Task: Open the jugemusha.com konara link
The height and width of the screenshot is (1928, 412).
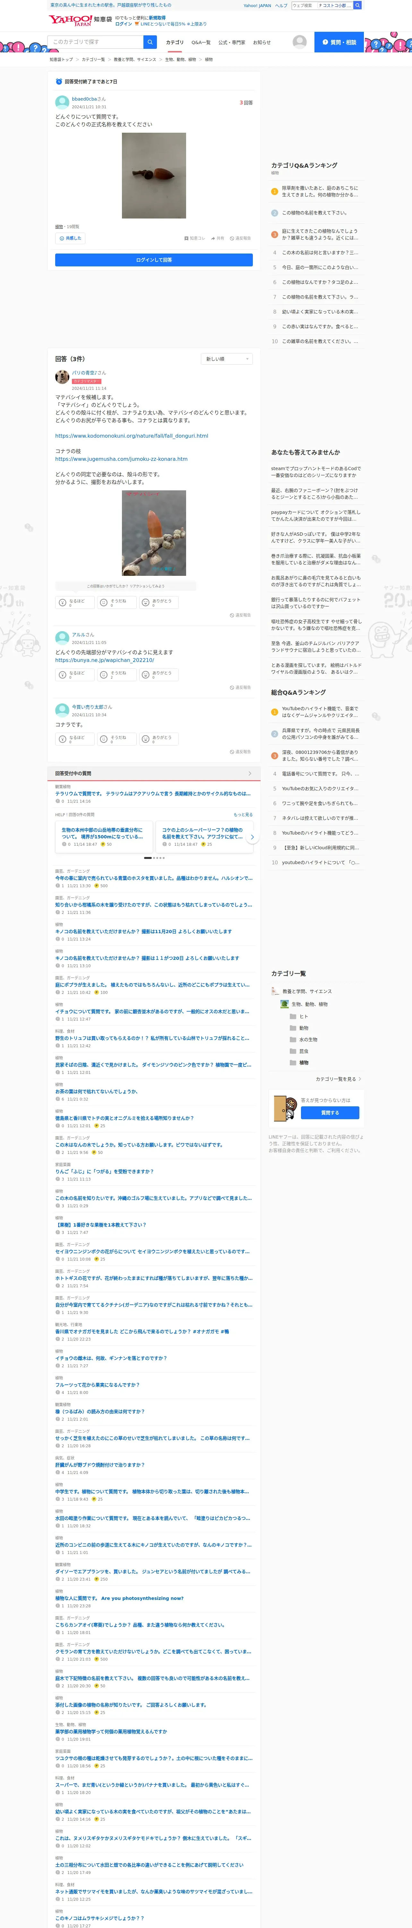Action: [x=121, y=459]
